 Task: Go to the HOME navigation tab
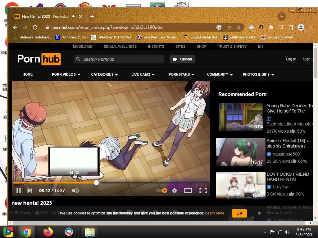[28, 74]
